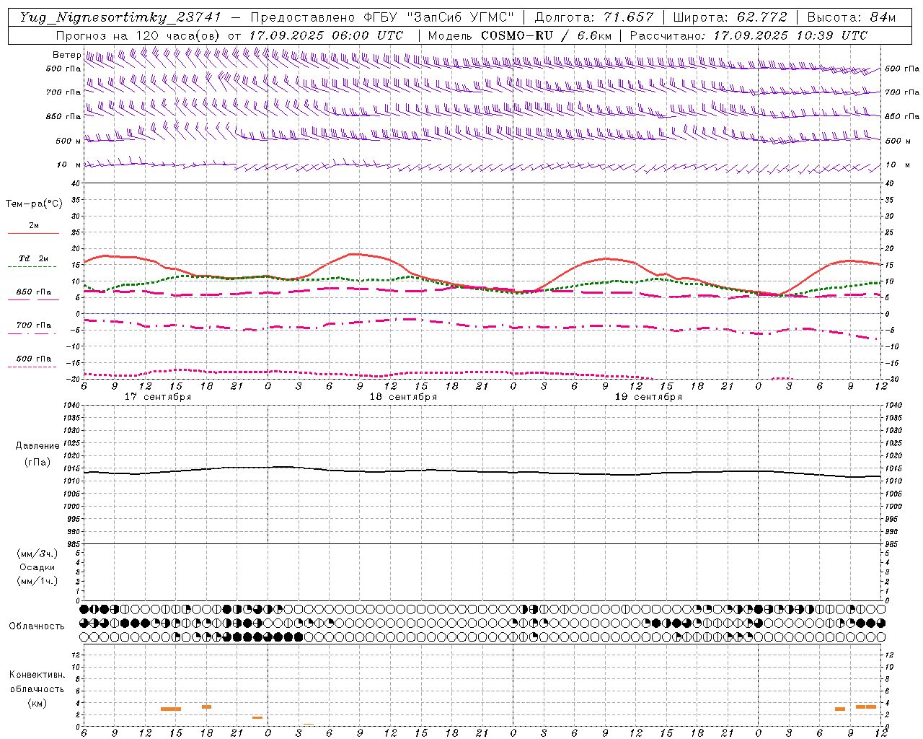This screenshot has height=739, width=923.
Task: Click the blue zero-degree line in temperature chart
Action: coord(482,313)
